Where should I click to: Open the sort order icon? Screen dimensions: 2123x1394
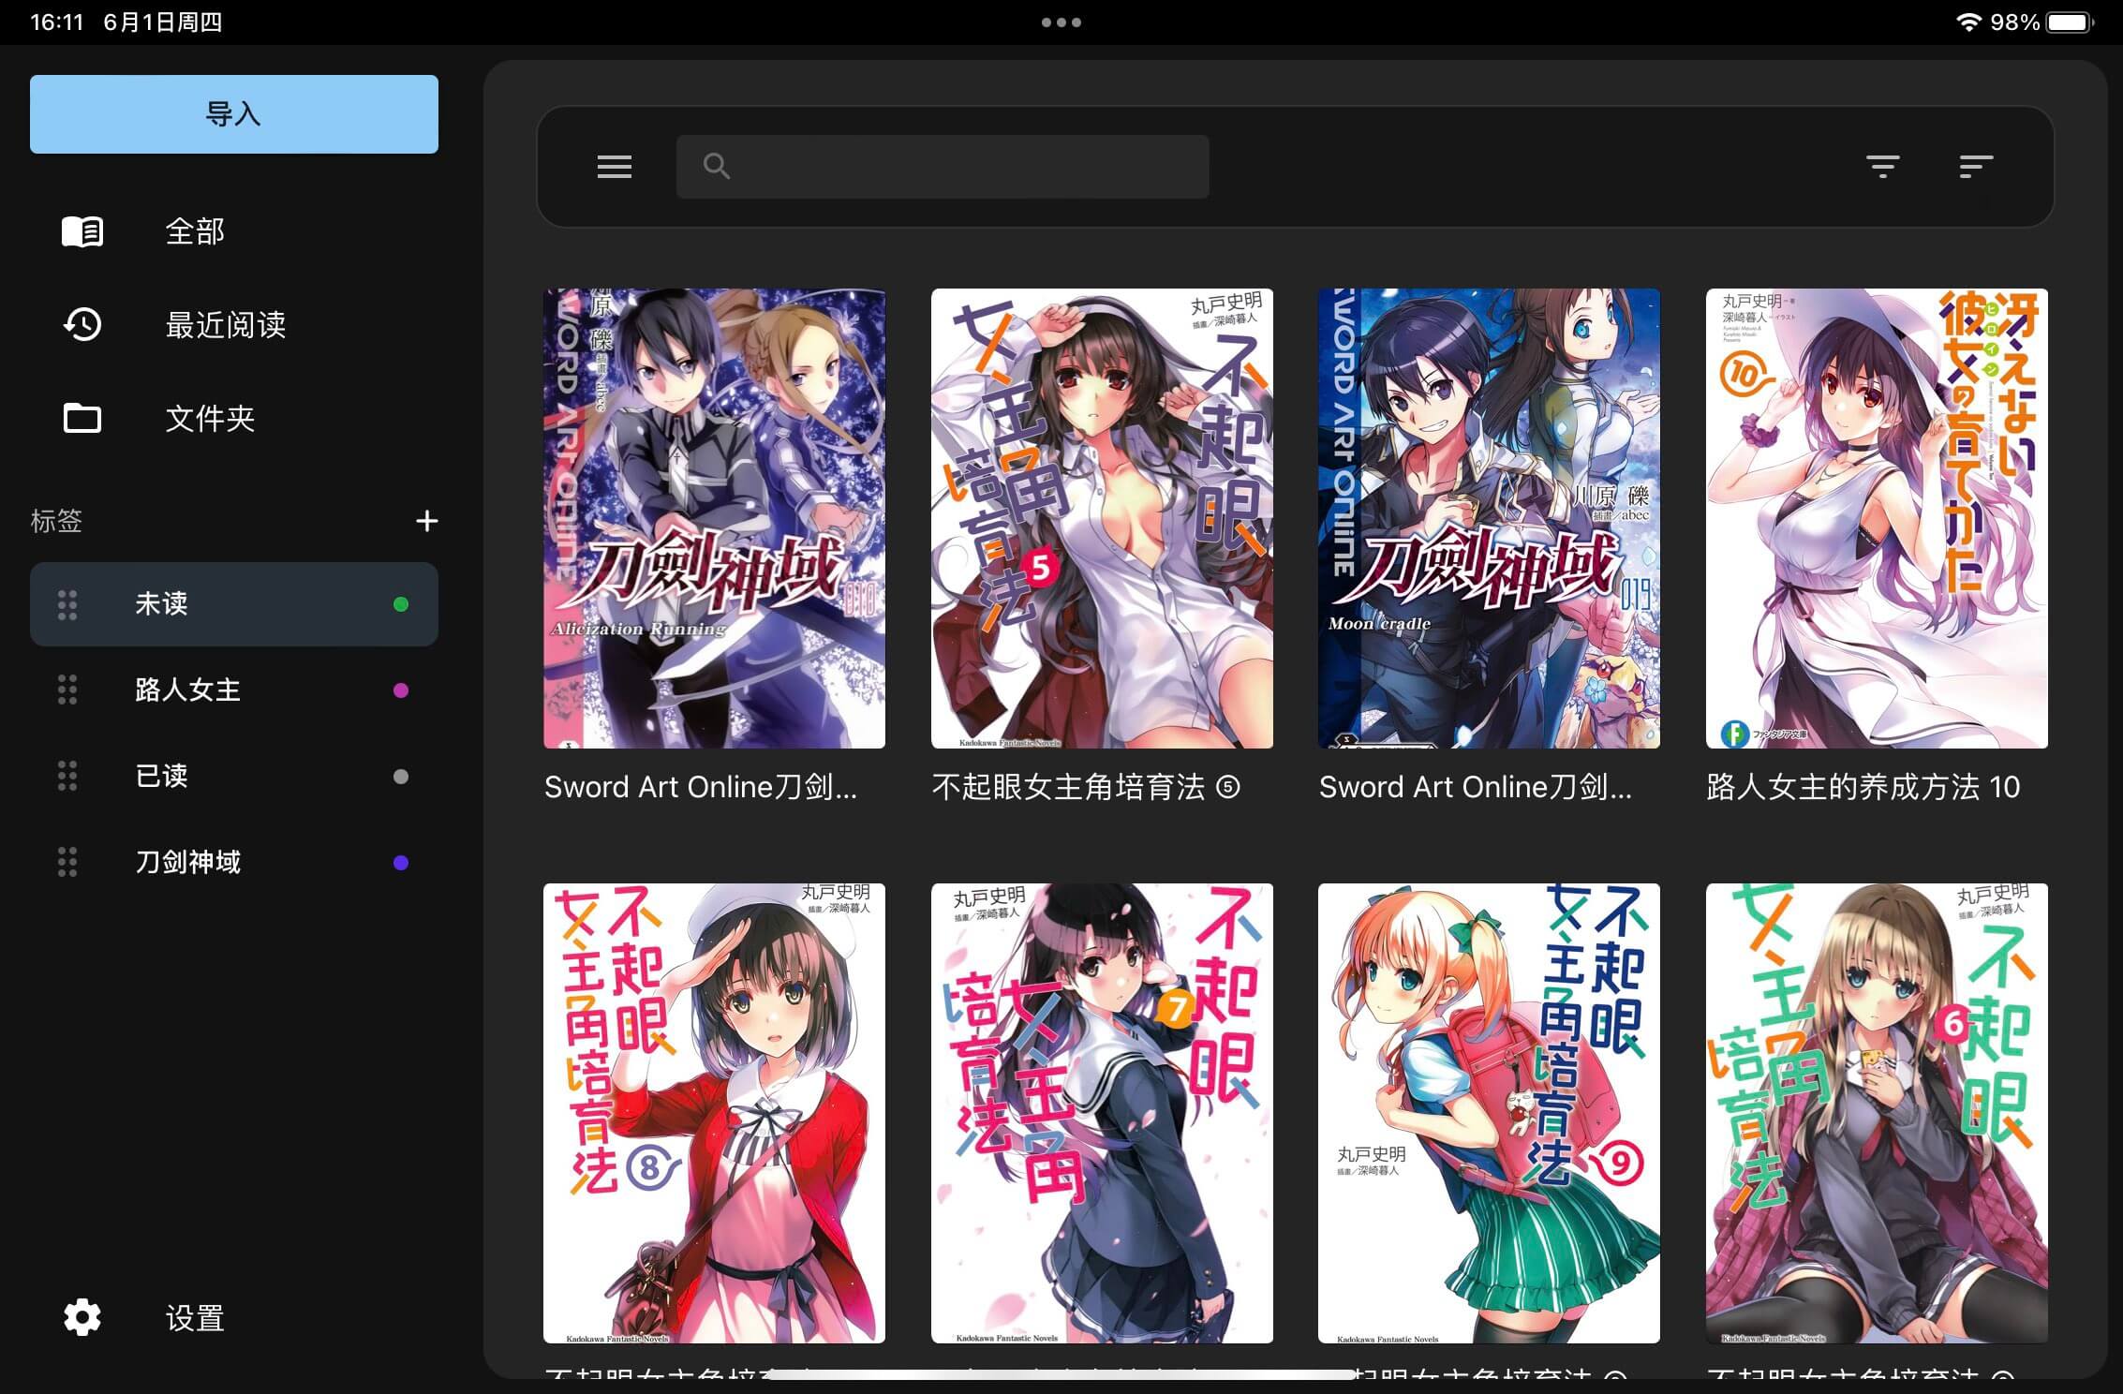[x=1975, y=167]
